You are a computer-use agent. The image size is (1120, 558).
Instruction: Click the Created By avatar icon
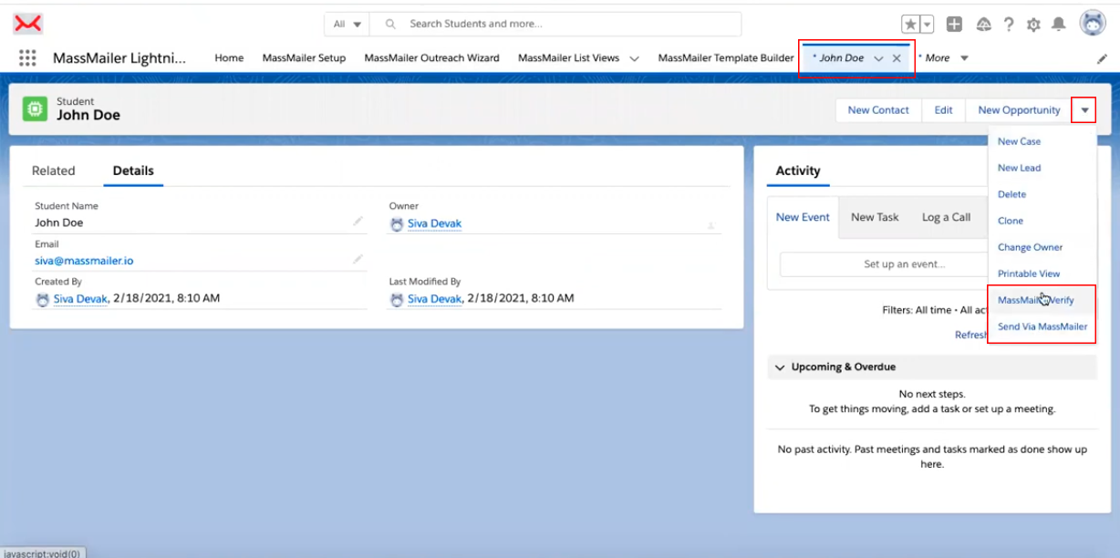coord(43,299)
